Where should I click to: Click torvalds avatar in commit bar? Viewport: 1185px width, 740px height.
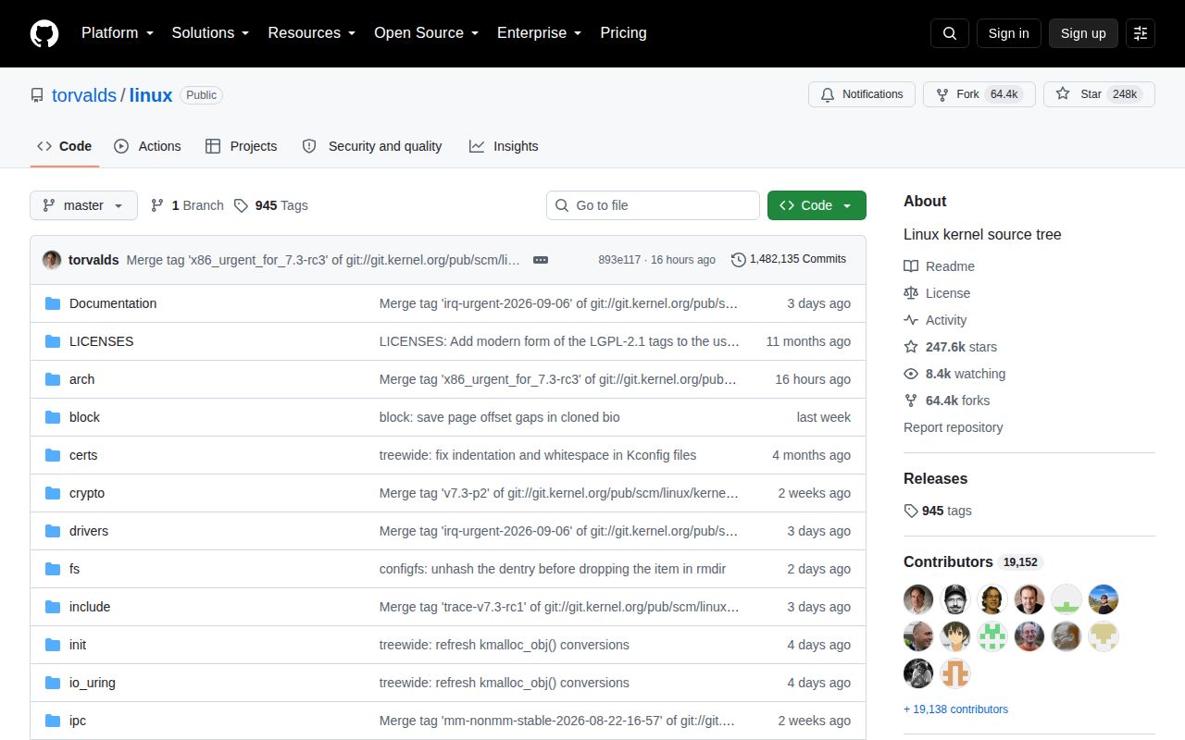pos(52,260)
